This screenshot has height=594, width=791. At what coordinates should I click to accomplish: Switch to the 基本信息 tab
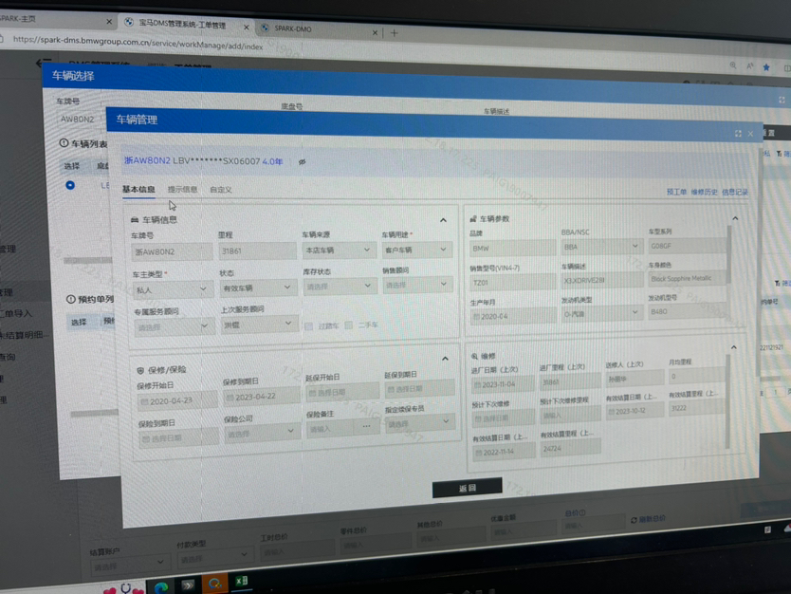click(138, 189)
